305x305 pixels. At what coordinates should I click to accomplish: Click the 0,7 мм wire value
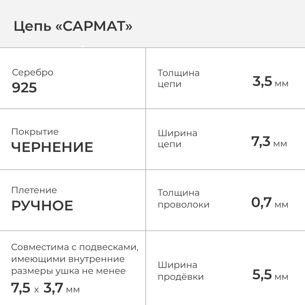270,203
